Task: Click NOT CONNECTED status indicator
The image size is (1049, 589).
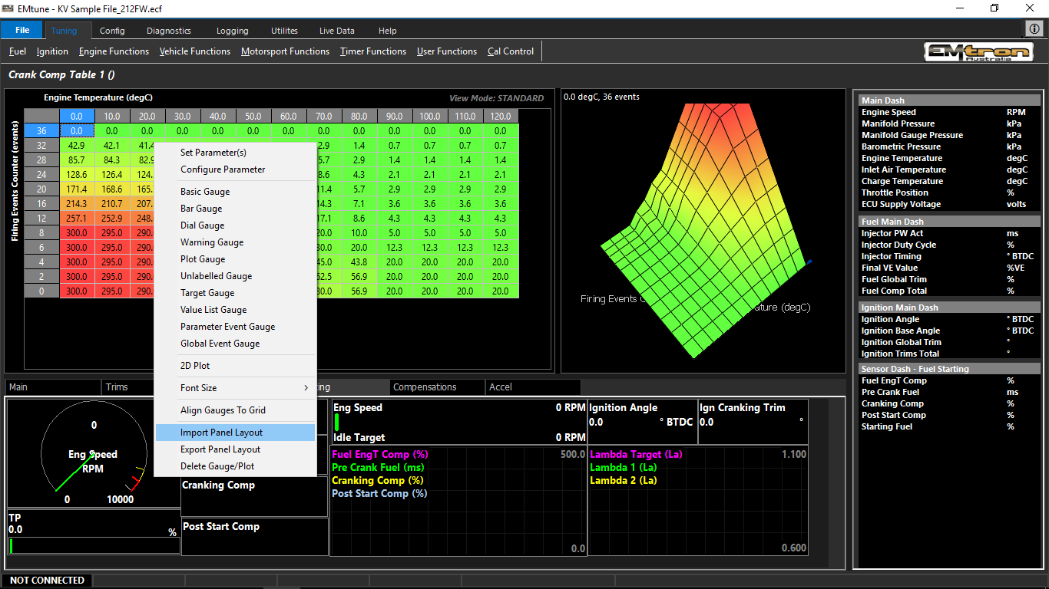Action: pos(47,581)
